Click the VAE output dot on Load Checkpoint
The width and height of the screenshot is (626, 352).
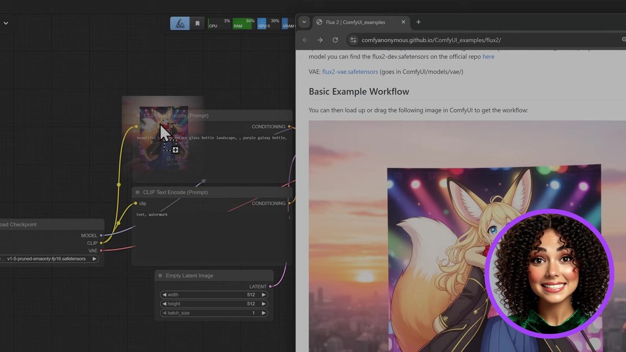coord(101,250)
